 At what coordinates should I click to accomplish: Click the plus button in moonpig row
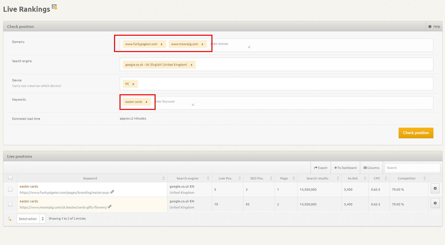[x=435, y=203]
